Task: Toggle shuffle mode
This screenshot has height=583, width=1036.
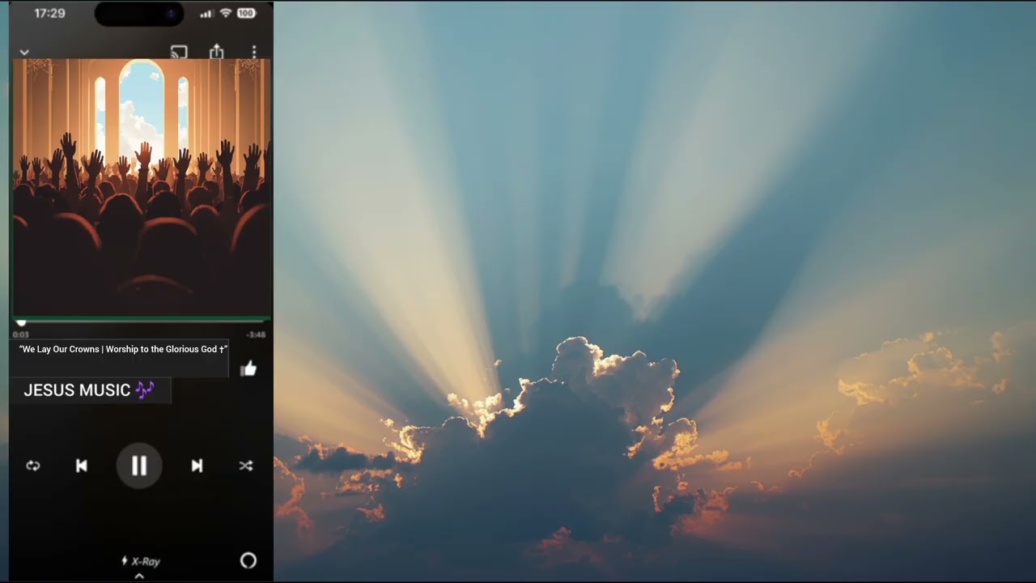Action: (x=246, y=466)
